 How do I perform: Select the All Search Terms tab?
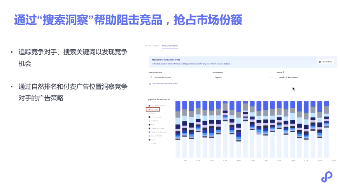(170, 46)
